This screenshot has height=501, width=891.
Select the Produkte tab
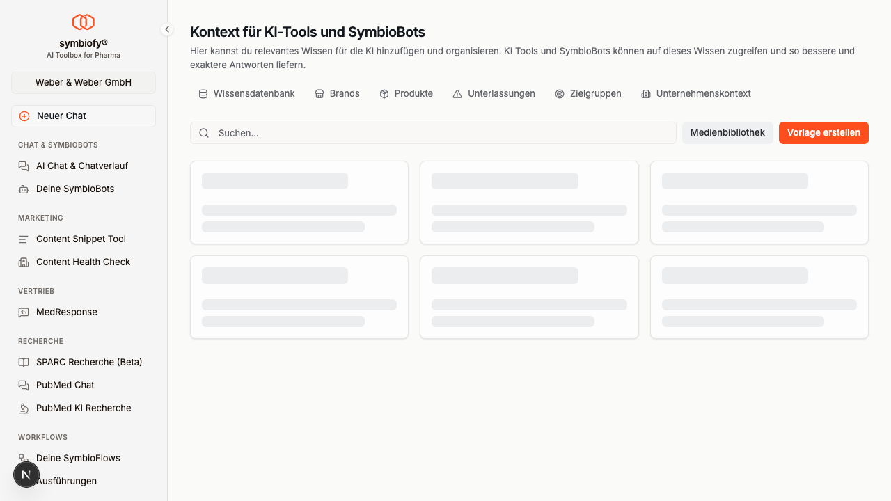click(407, 94)
